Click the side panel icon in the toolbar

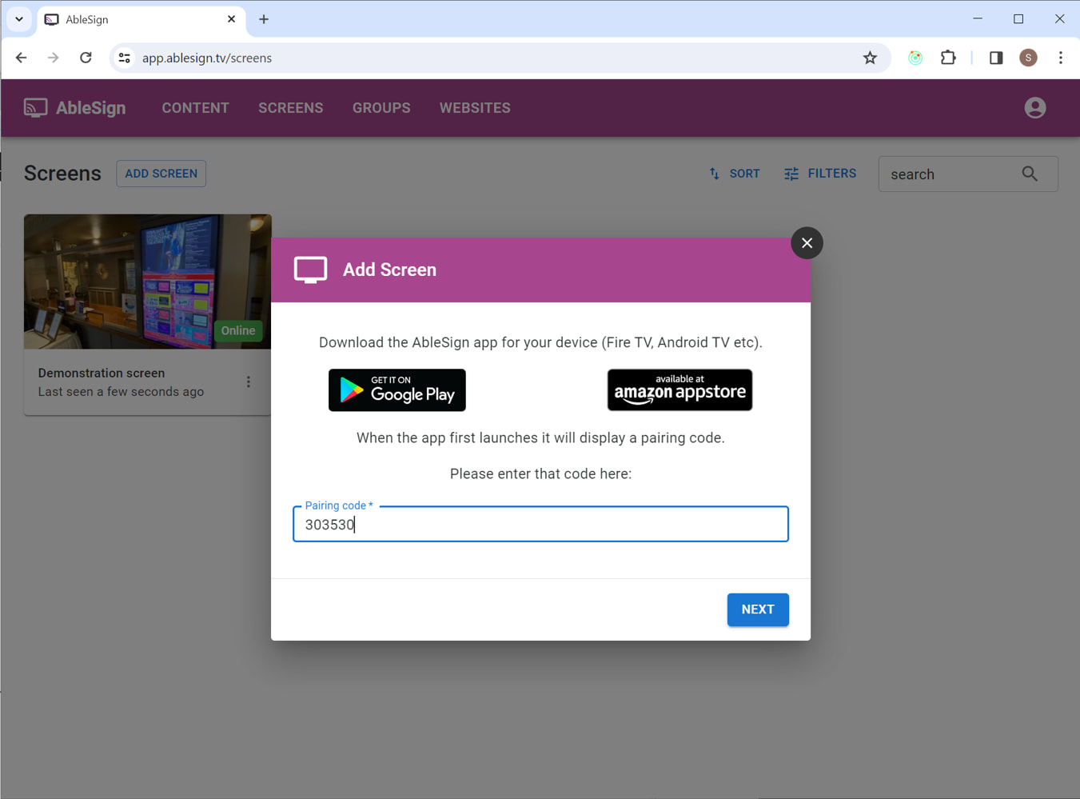coord(995,58)
